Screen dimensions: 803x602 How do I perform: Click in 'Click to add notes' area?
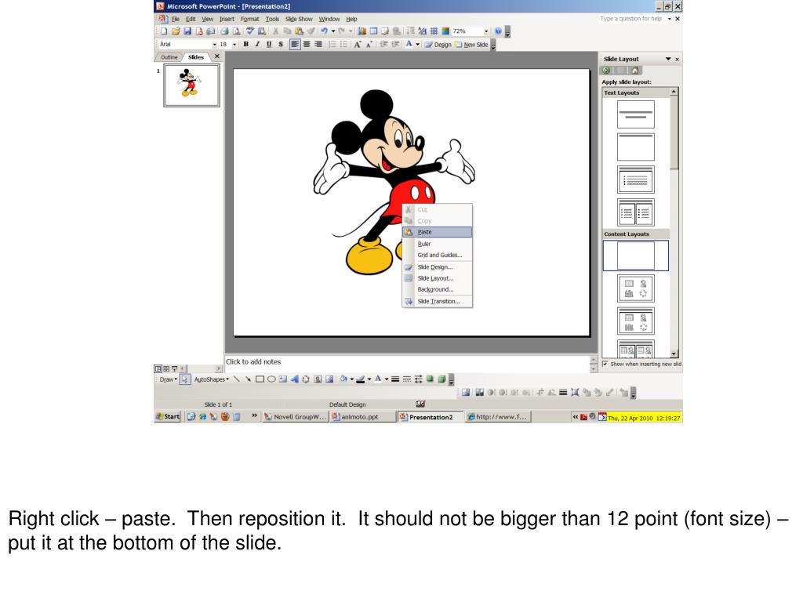click(407, 362)
